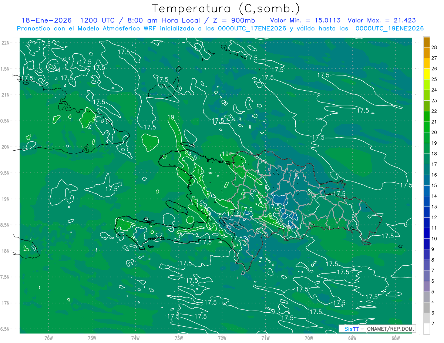Click the '22N' latitude axis label
The width and height of the screenshot is (444, 343).
5,43
